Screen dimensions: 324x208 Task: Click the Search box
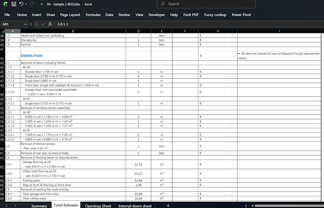pos(206,4)
